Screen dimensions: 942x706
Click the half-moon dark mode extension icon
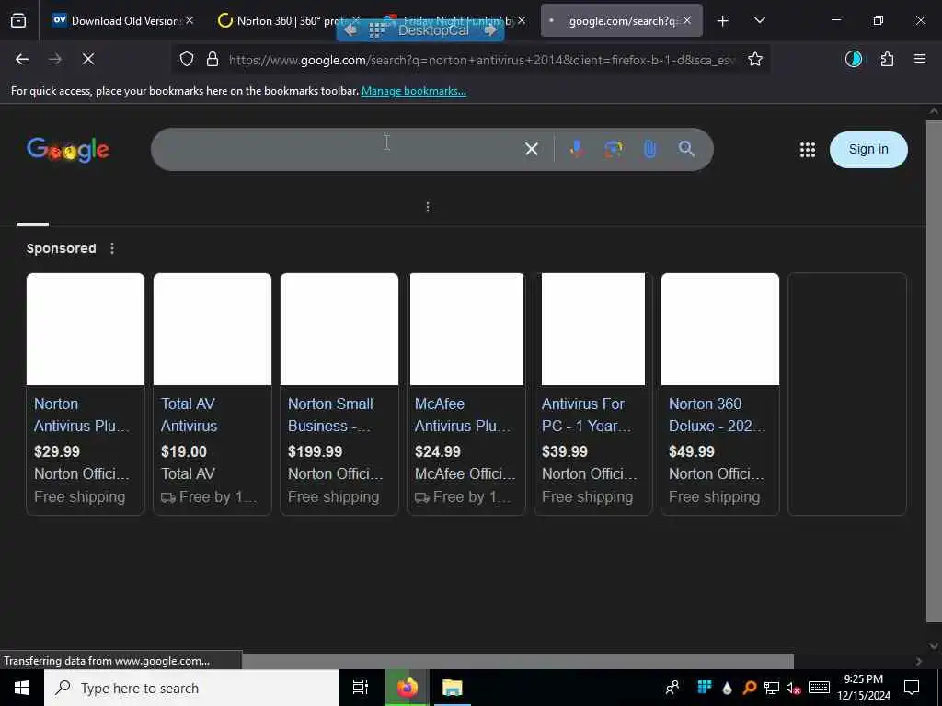[853, 59]
